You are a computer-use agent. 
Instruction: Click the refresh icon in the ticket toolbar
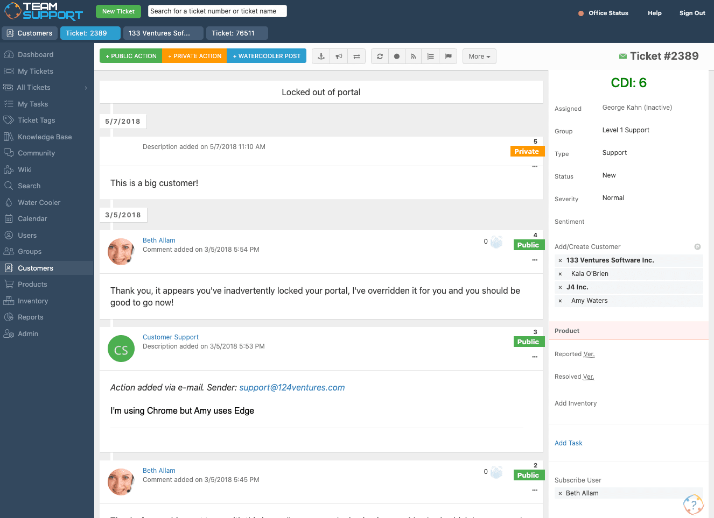(380, 56)
